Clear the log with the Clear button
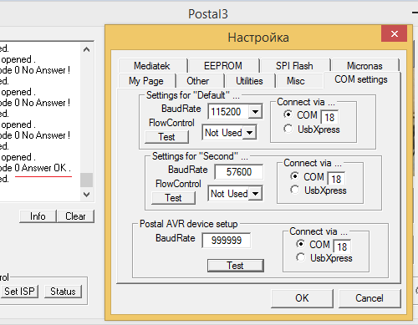 pos(75,216)
